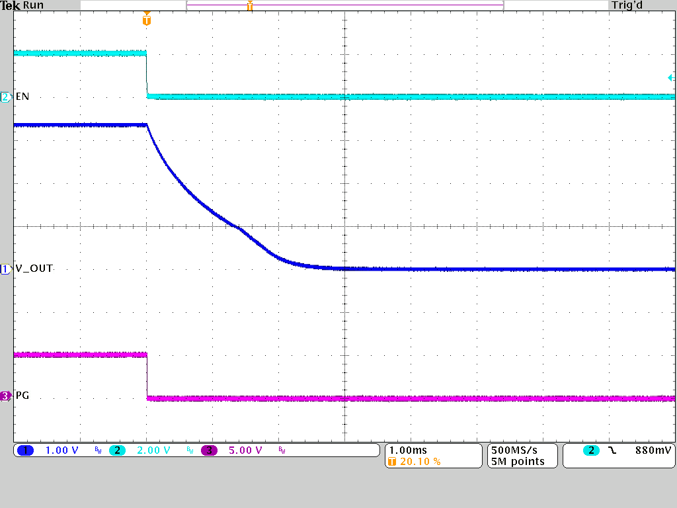Image resolution: width=677 pixels, height=508 pixels.
Task: Toggle the bandwidth limit Bw indicator for channel 3
Action: pyautogui.click(x=281, y=450)
